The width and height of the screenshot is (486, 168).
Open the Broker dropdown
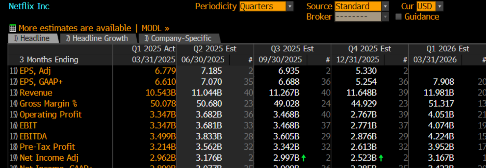[x=362, y=17]
